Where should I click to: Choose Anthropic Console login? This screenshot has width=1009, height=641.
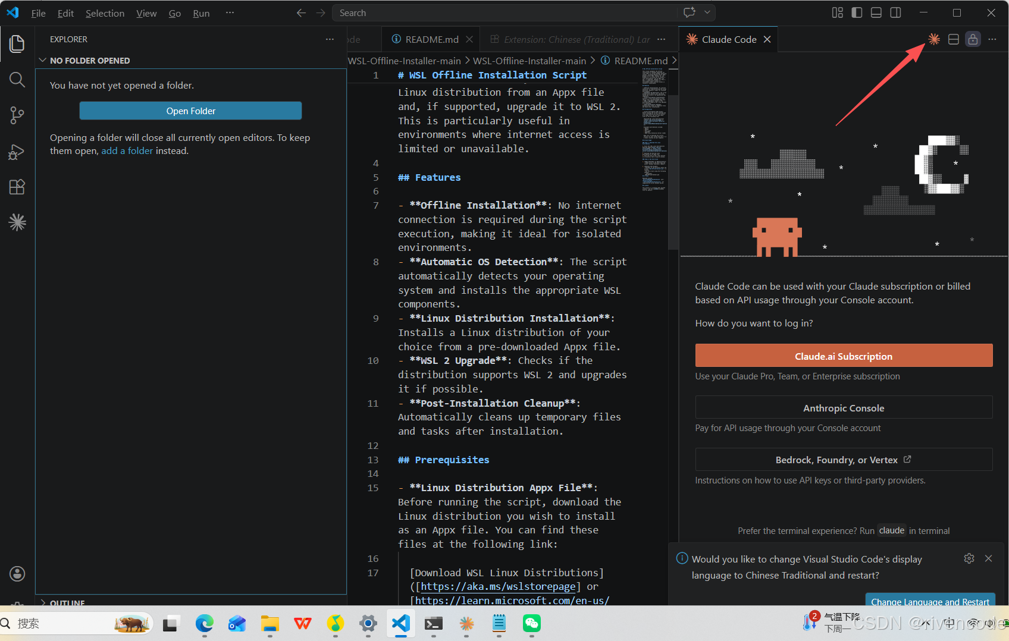844,407
